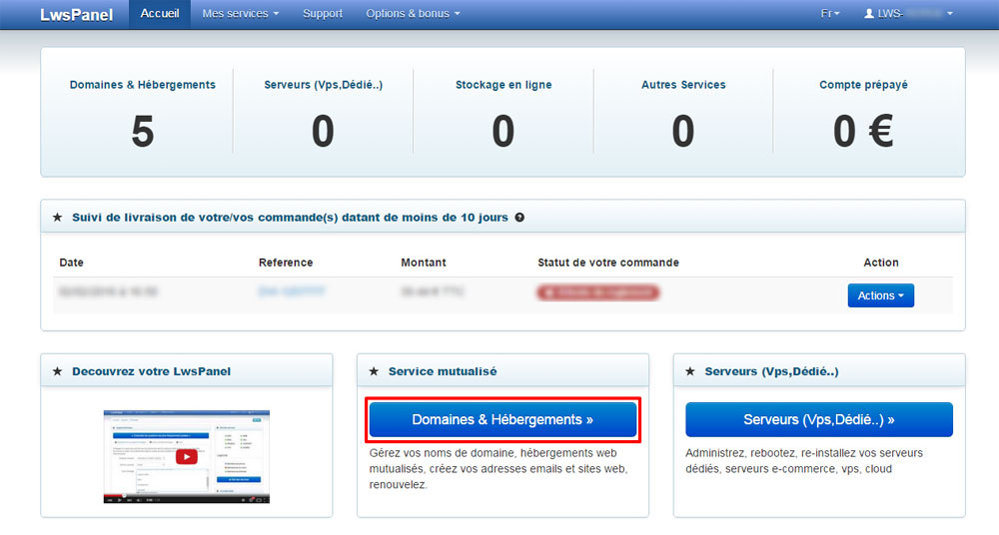Open the Fr language dropdown
The width and height of the screenshot is (999, 535).
830,14
